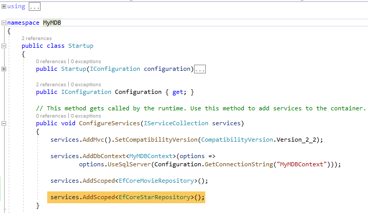Click Version_2_2 enum value
This screenshot has height=213, width=368.
296,140
